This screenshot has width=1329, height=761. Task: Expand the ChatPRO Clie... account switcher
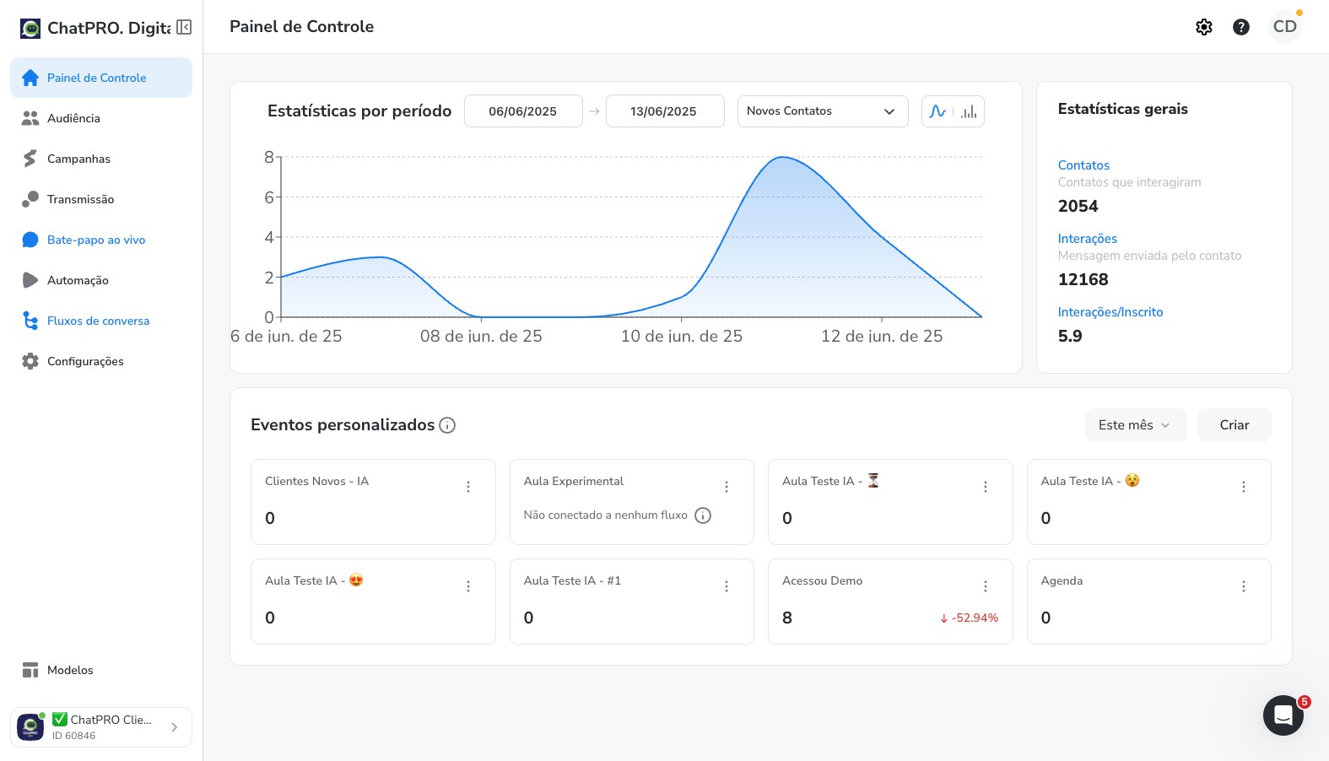pyautogui.click(x=101, y=727)
